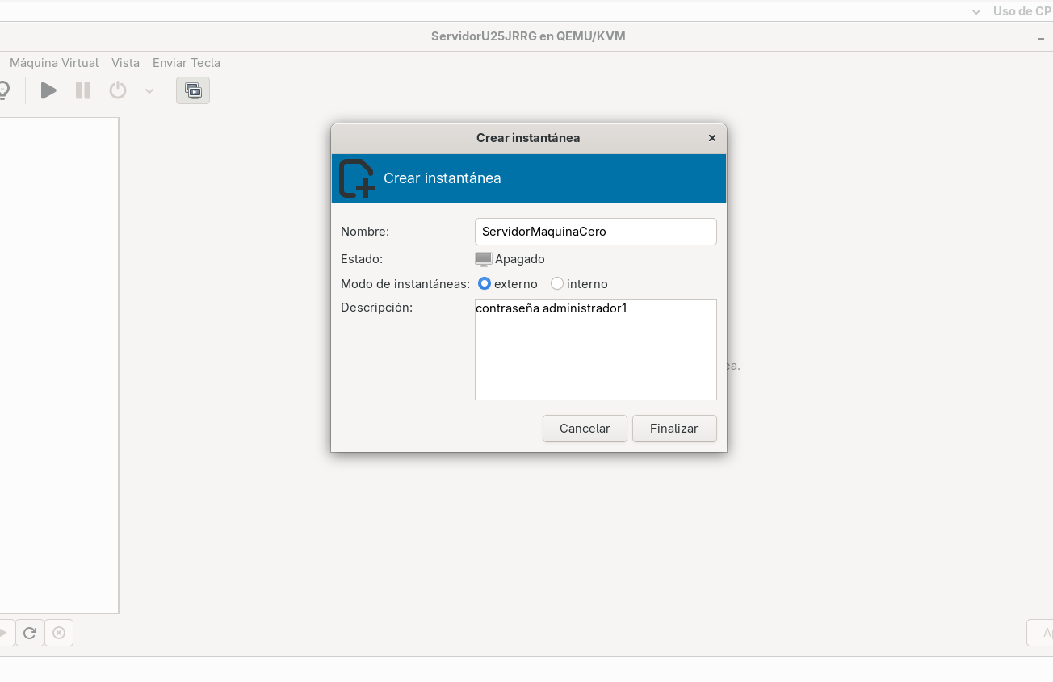1053x682 pixels.
Task: Click the Crear instantánea header icon
Action: point(356,178)
